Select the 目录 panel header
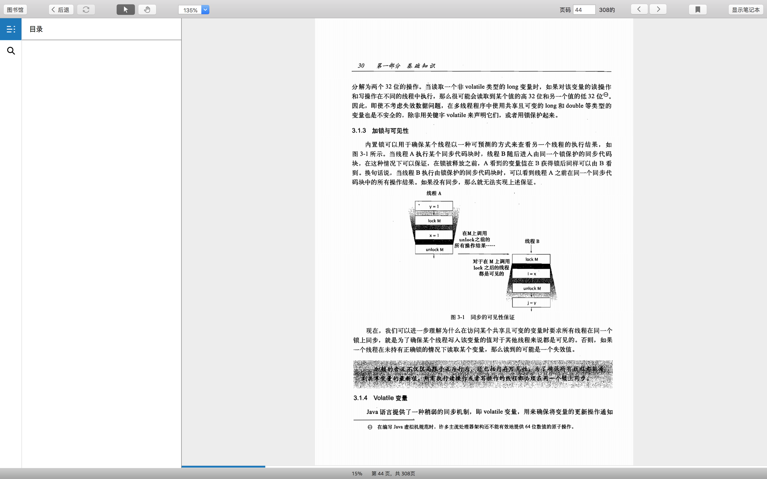Image resolution: width=767 pixels, height=479 pixels. coord(36,29)
